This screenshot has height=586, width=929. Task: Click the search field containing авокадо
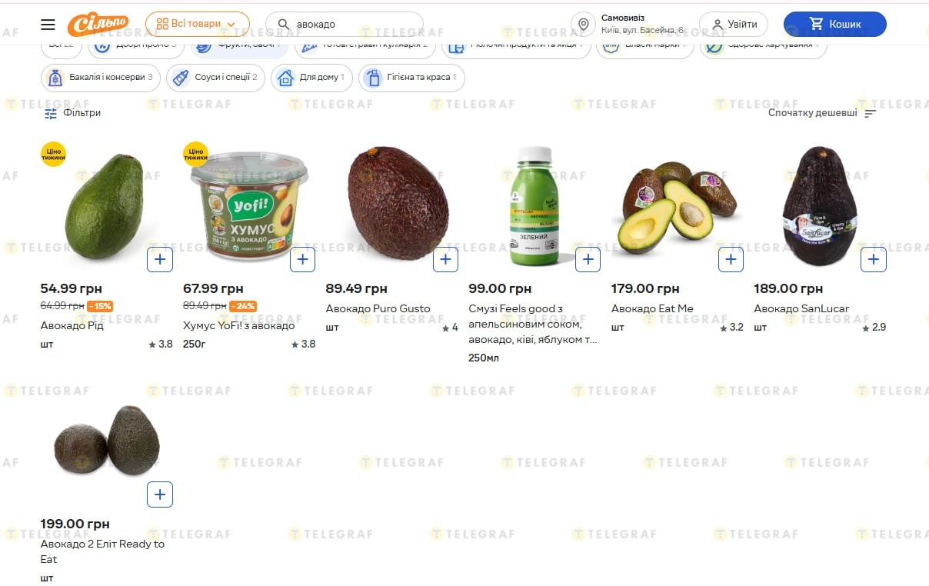(345, 24)
